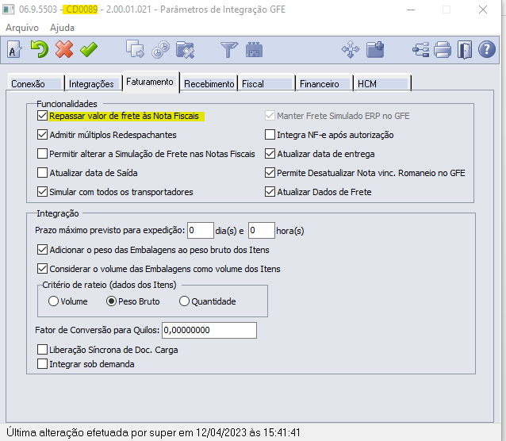Click the red X cancel icon
Image resolution: width=506 pixels, height=441 pixels.
64,50
